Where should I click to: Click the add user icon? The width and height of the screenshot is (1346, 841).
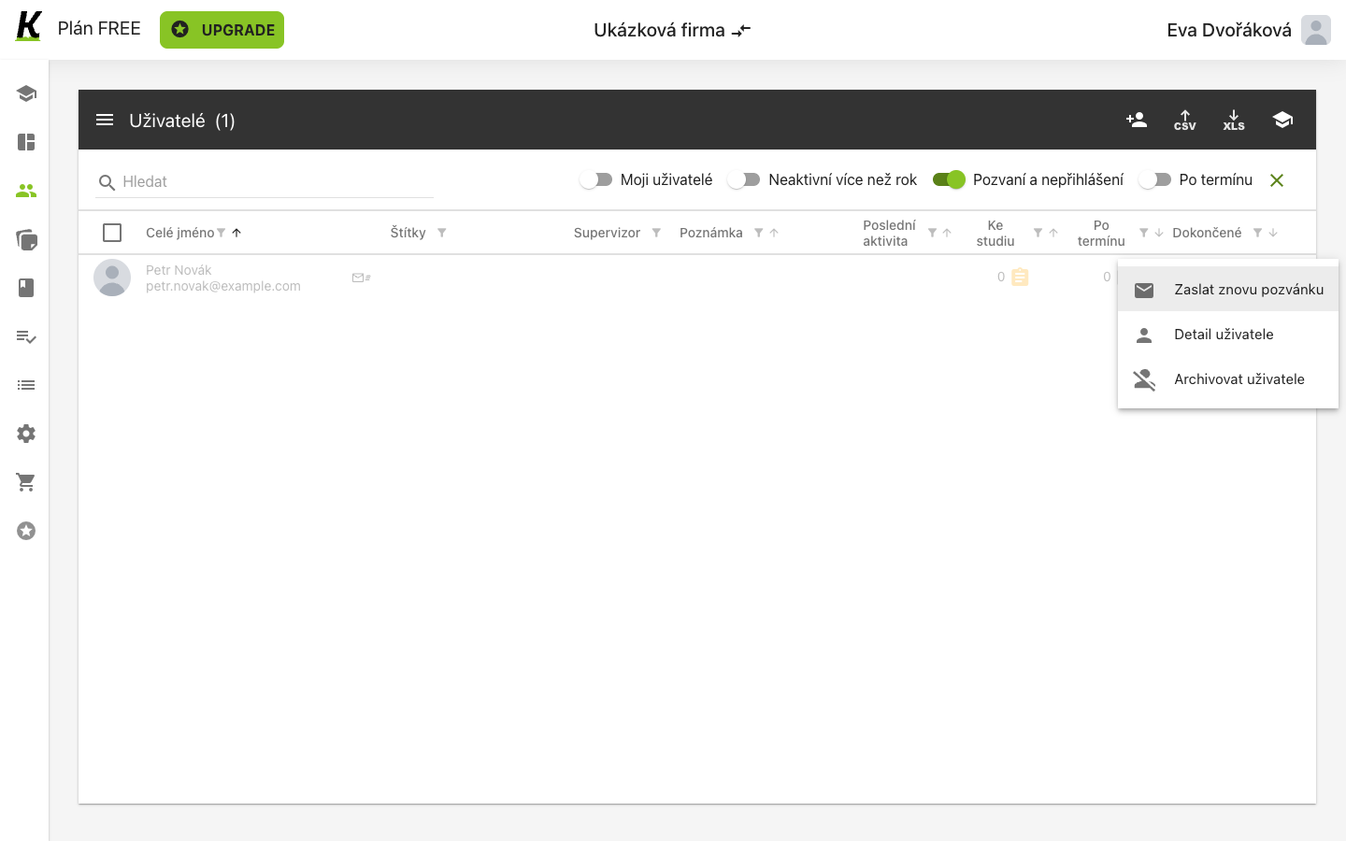click(x=1137, y=120)
